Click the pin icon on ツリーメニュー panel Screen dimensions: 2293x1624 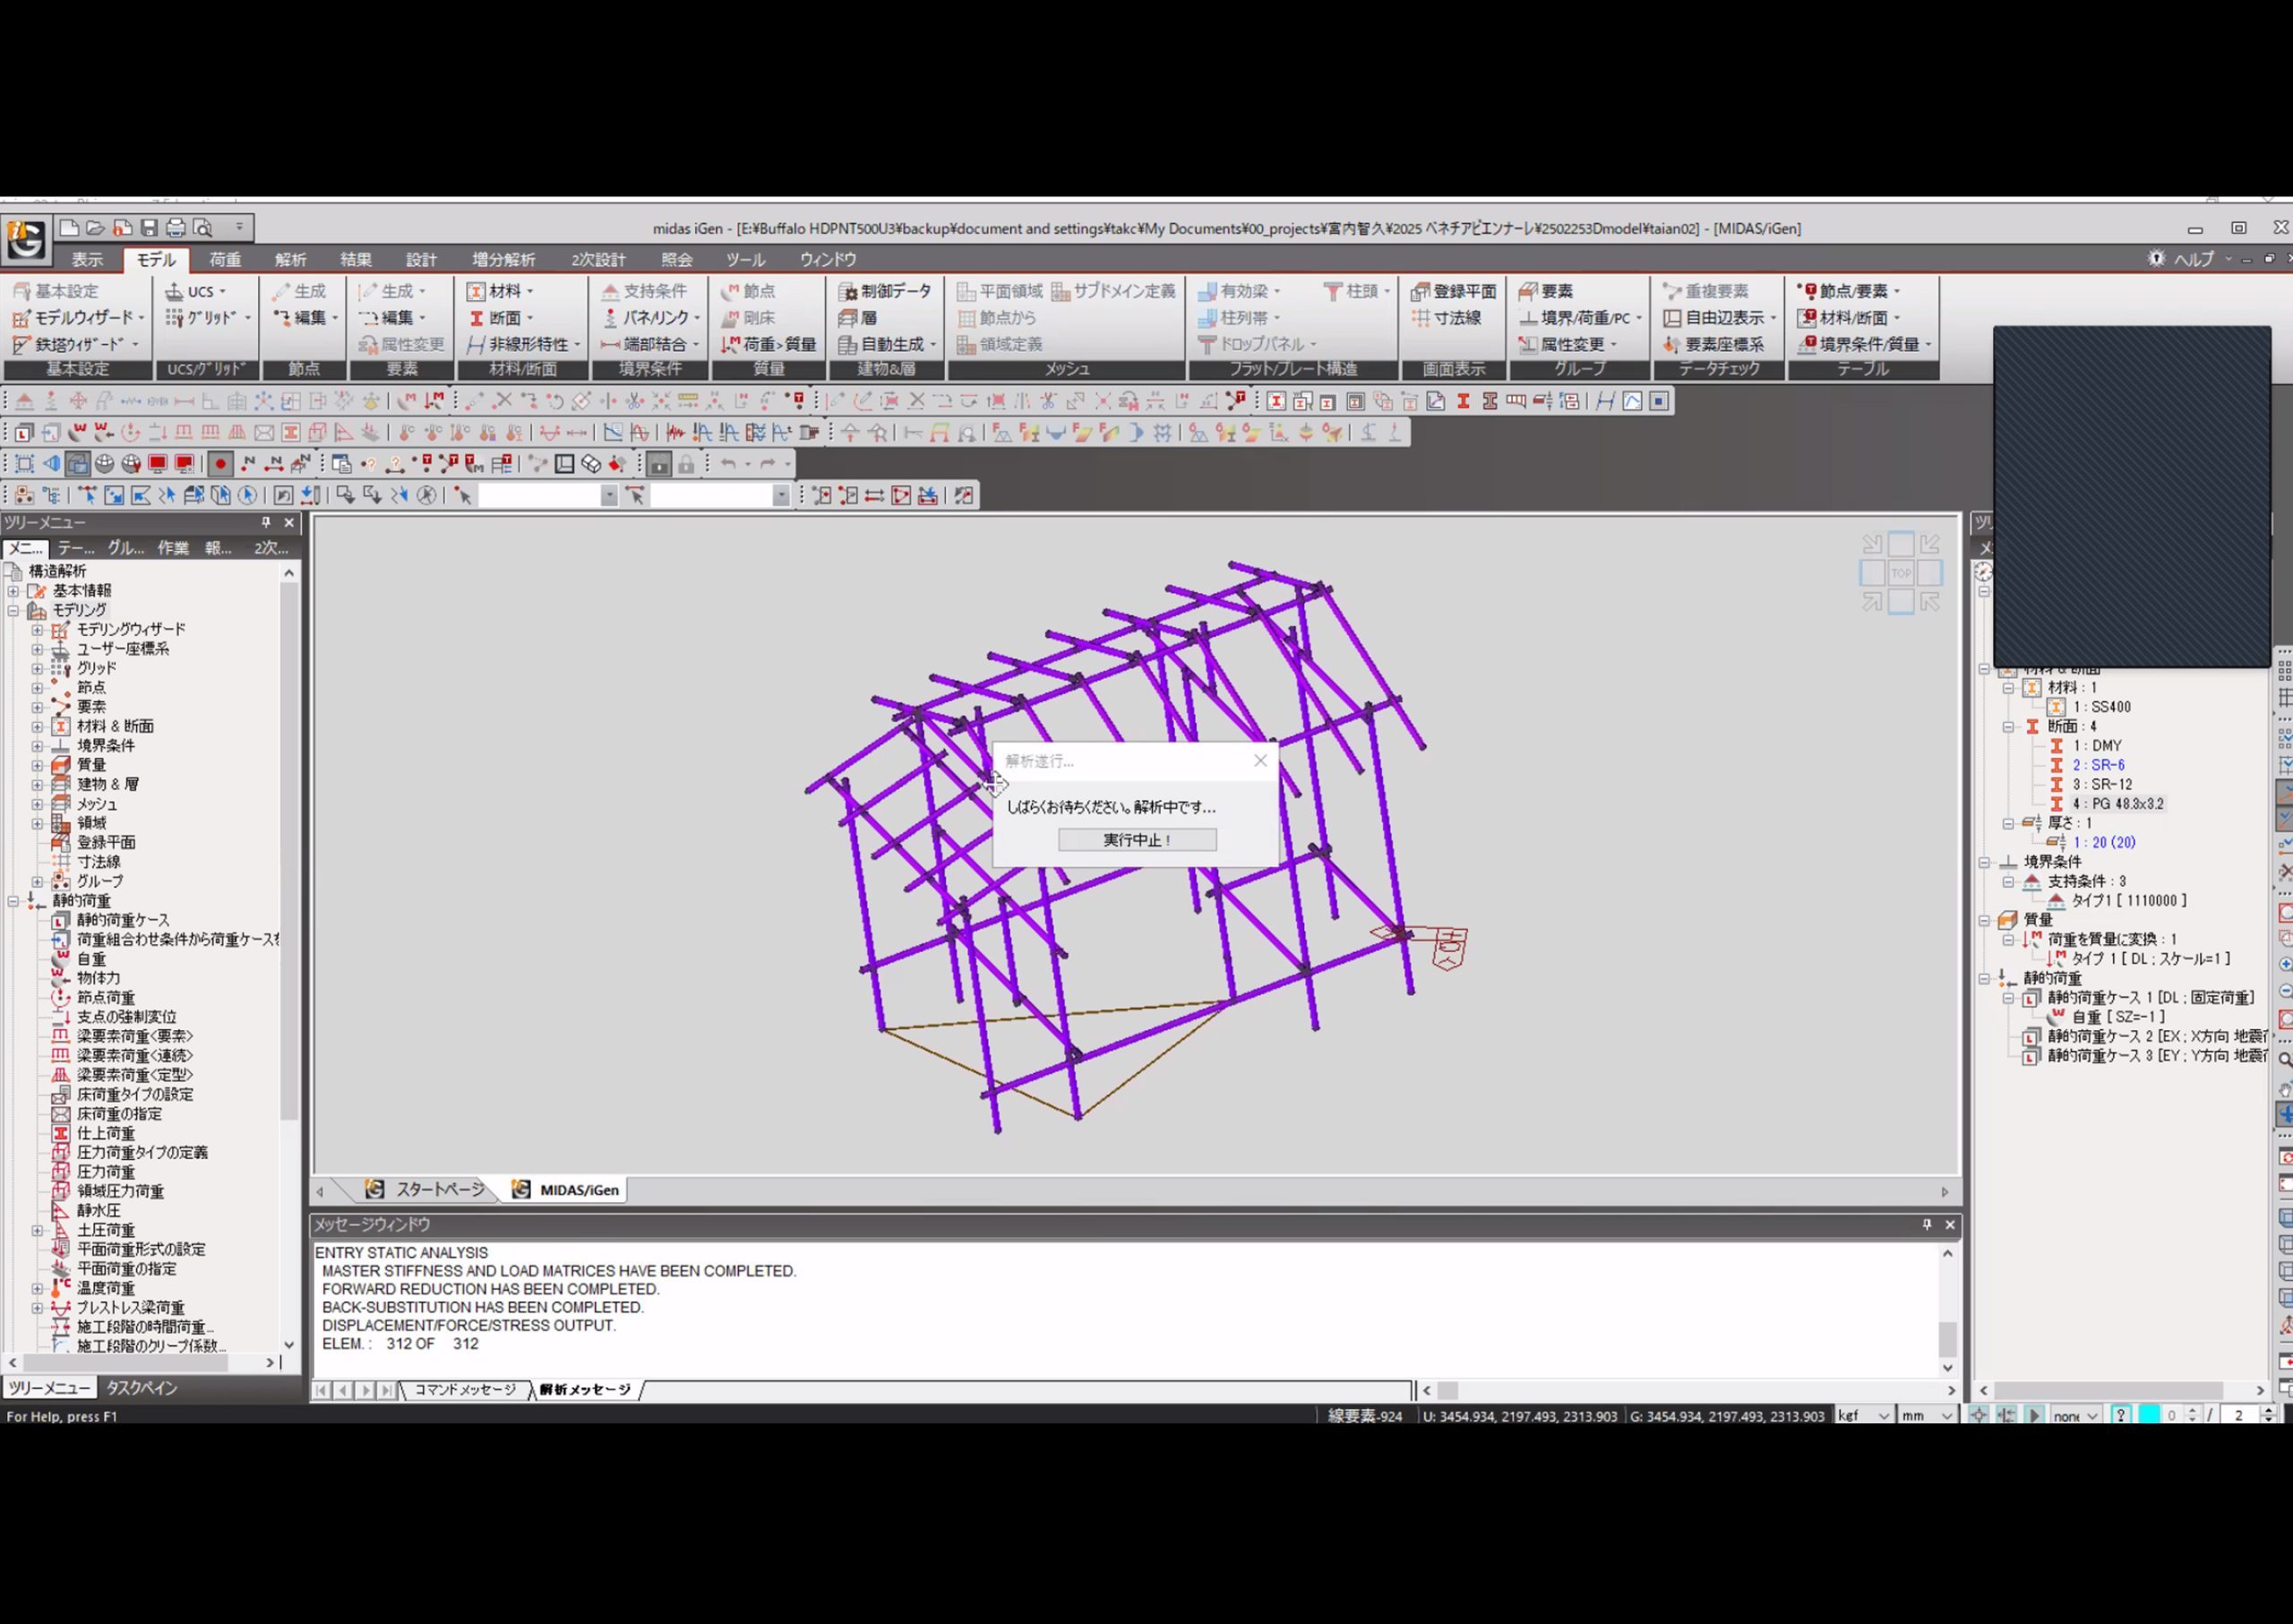266,522
